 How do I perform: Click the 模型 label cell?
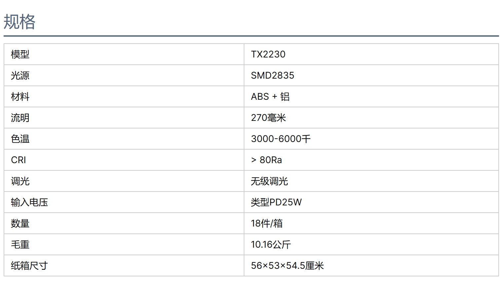point(20,54)
